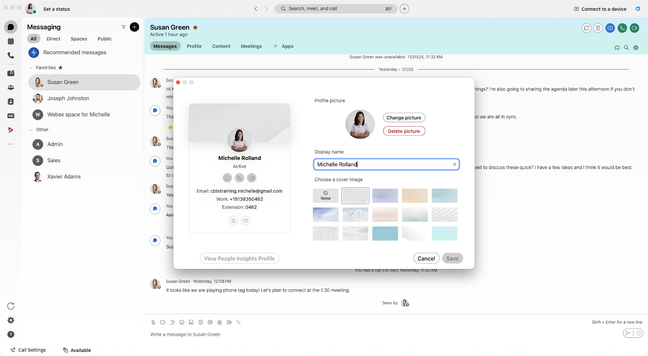Screen dimensions: 648x356
Task: Select the All filter in Messaging
Action: coord(34,39)
